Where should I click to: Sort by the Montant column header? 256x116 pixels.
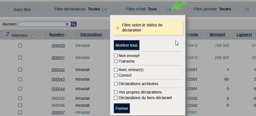[217, 35]
